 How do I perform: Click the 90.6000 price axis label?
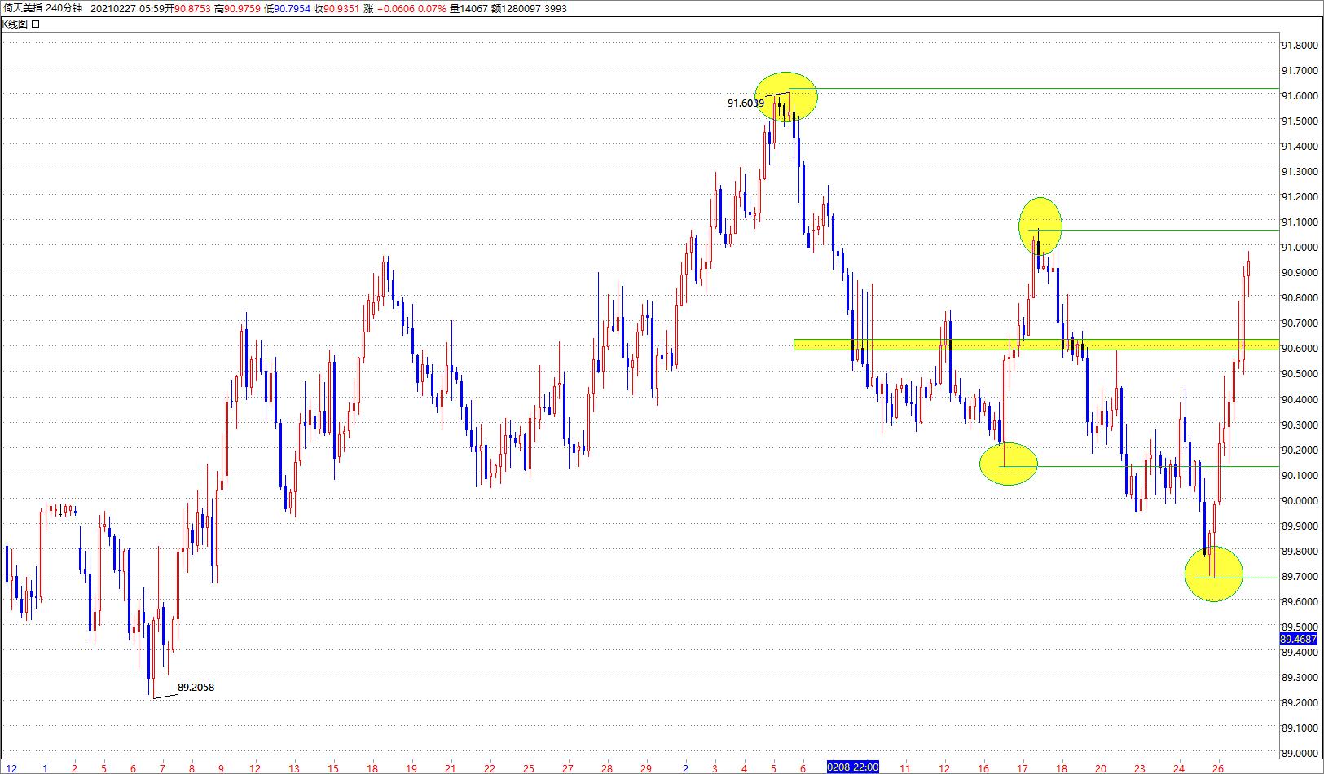(1300, 349)
